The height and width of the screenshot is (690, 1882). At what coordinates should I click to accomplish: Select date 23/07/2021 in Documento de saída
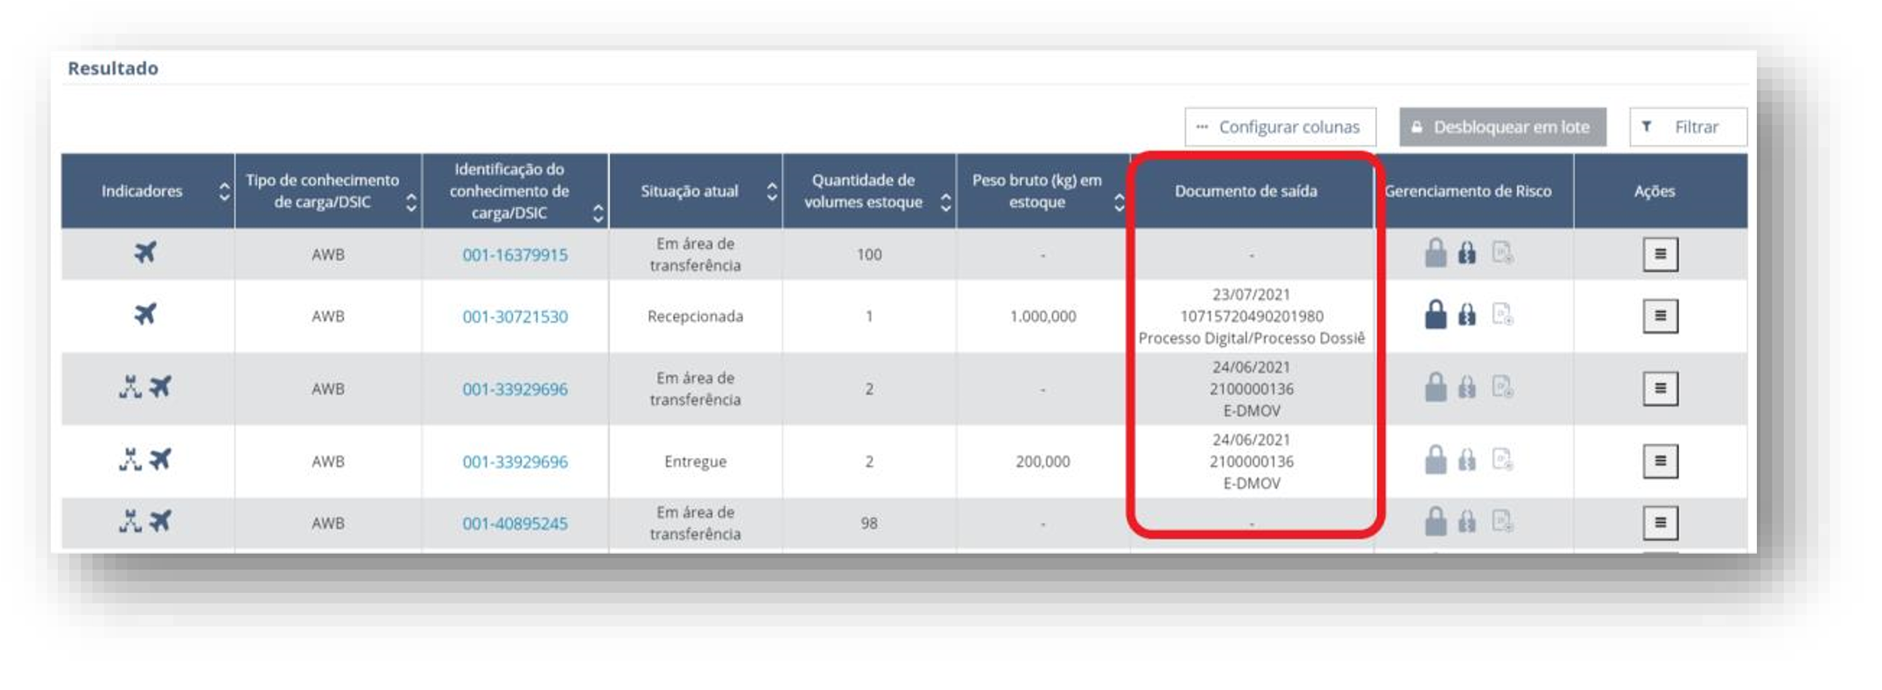(1252, 294)
